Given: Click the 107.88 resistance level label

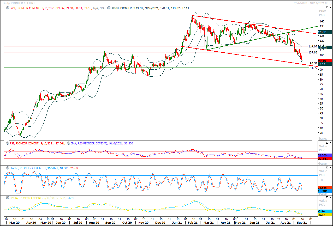Looking at the screenshot, I should coord(313,52).
